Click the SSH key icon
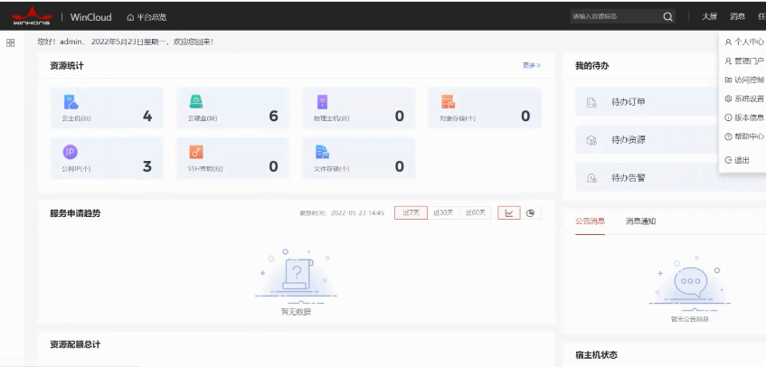This screenshot has height=367, width=766. point(195,152)
